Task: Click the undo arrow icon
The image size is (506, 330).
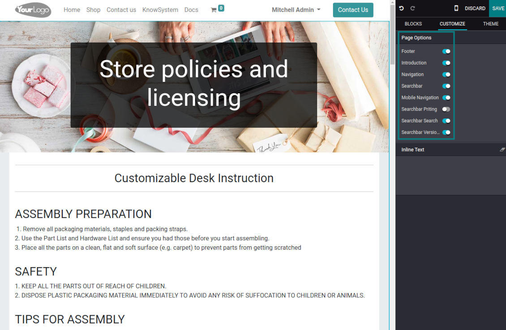Action: pos(401,9)
